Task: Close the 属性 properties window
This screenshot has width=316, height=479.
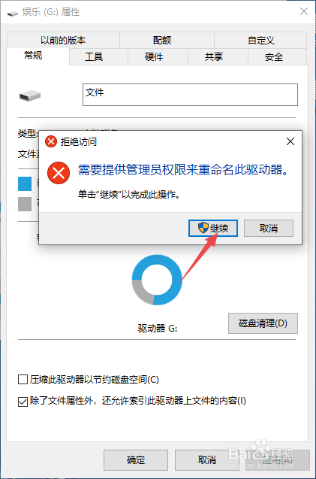Action: [x=304, y=12]
